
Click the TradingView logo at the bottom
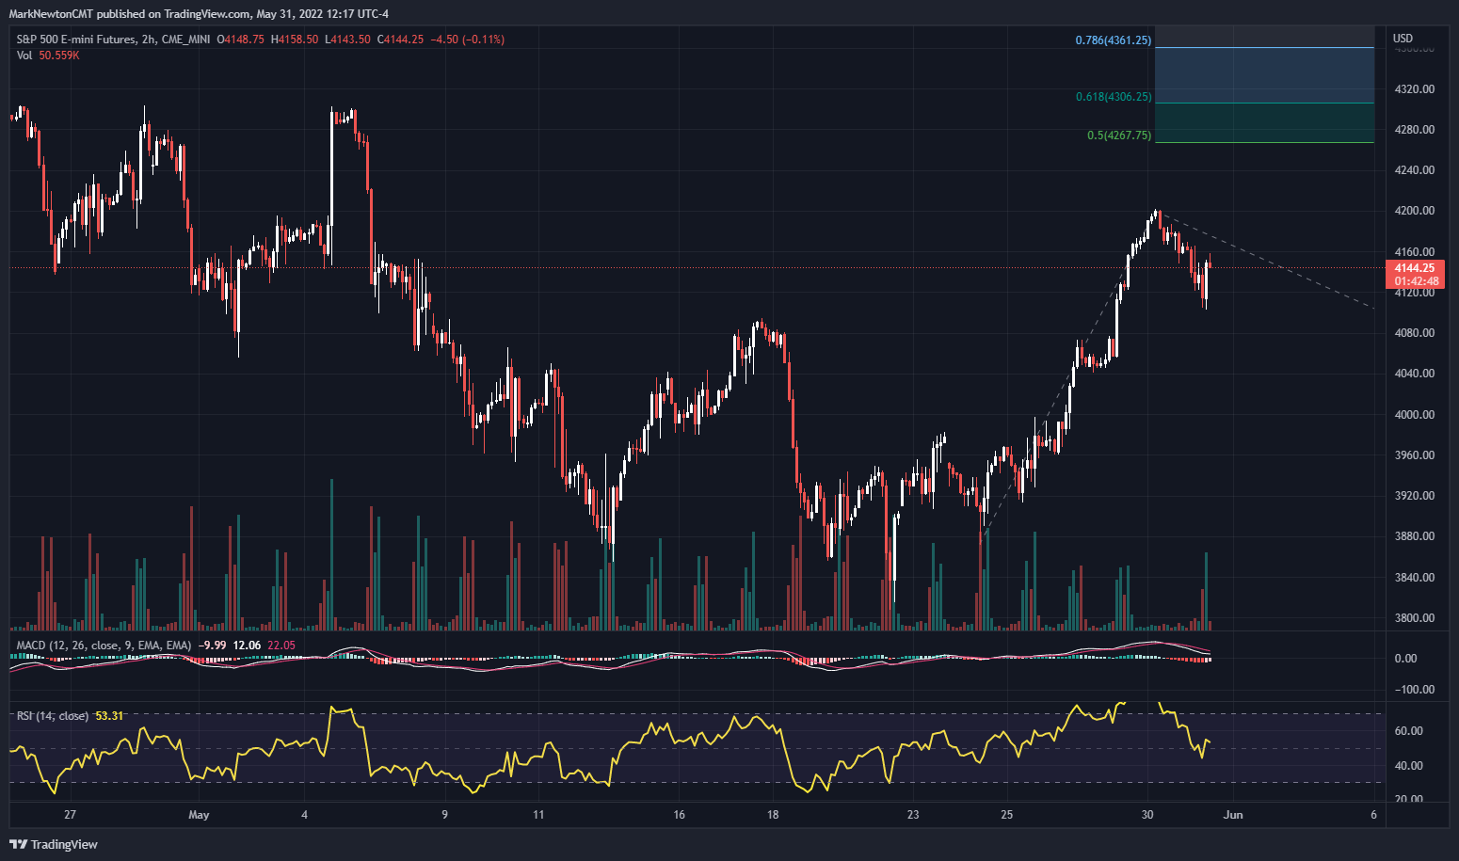tap(54, 844)
